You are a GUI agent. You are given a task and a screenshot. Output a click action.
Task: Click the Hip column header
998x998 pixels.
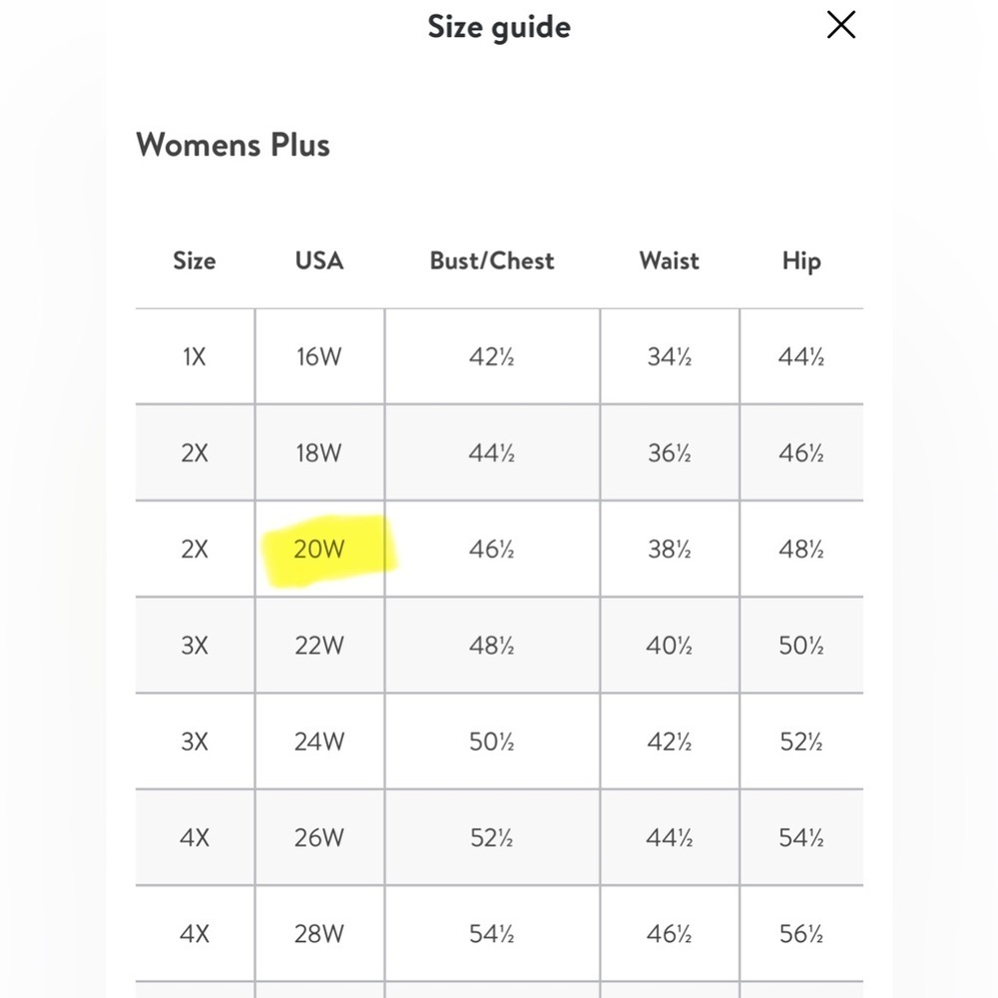point(801,260)
